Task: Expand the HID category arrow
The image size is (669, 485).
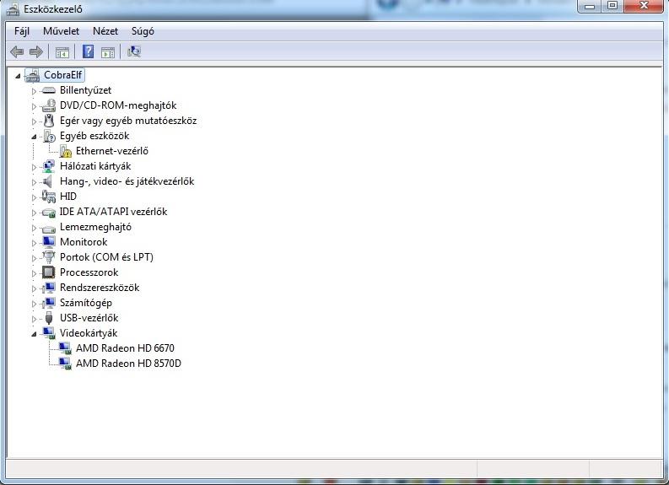Action: coord(34,197)
